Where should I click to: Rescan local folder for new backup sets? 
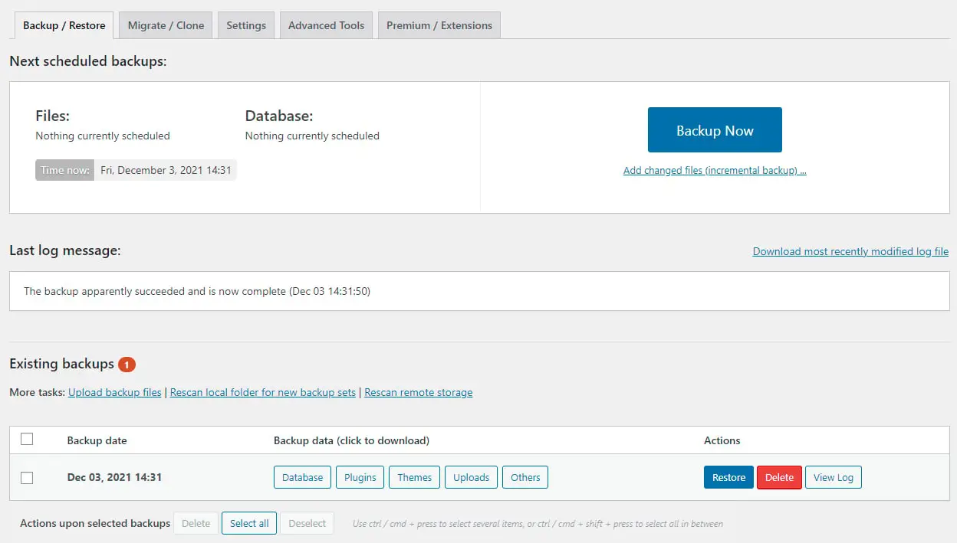click(263, 392)
